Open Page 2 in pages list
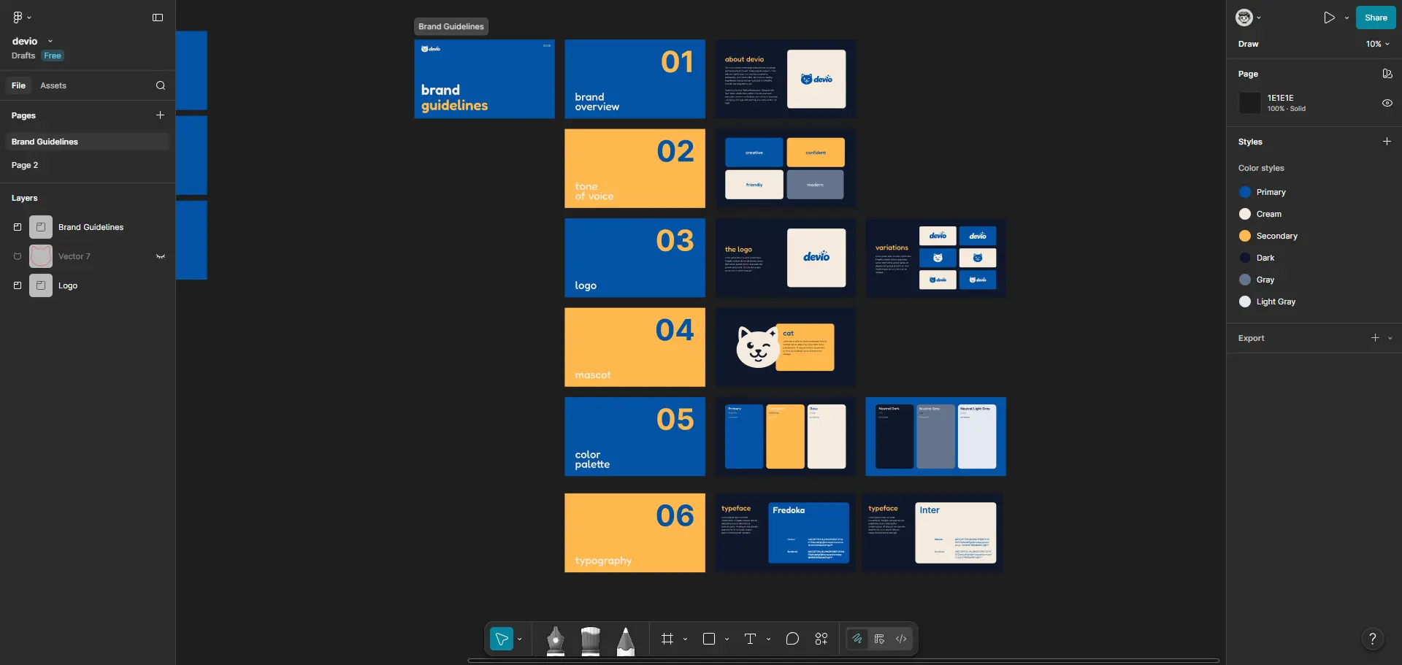Screen dimensions: 1402x665 coord(88,165)
